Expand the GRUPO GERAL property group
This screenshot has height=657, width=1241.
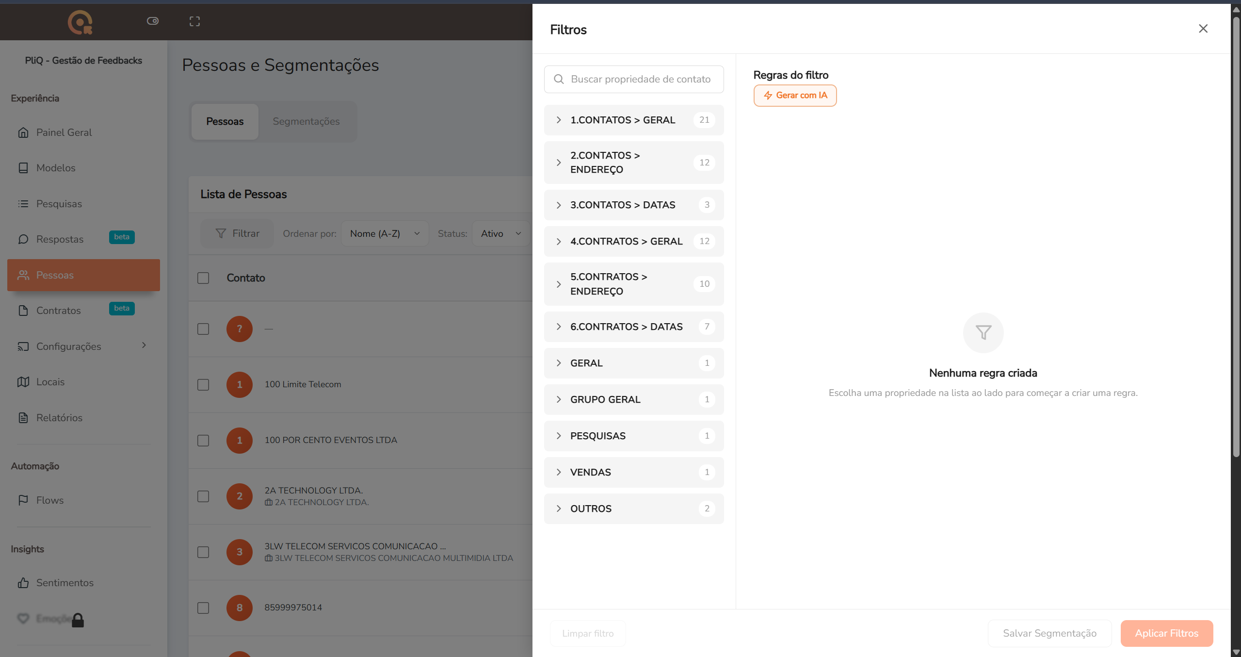click(x=634, y=400)
